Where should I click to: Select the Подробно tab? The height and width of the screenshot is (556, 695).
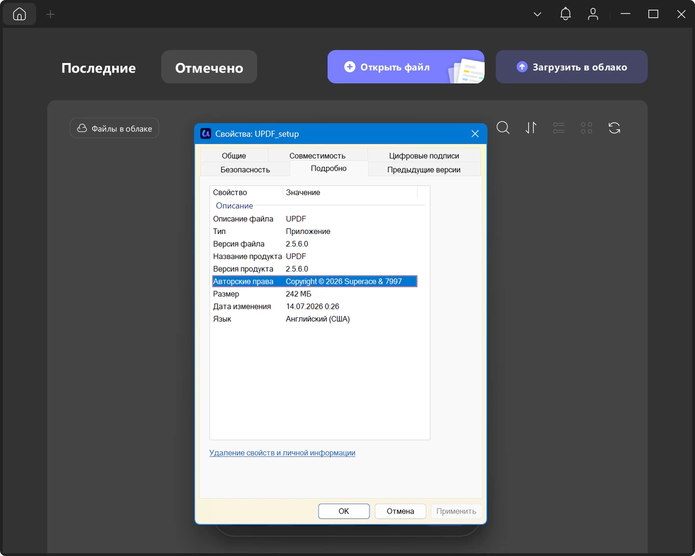[x=328, y=169]
